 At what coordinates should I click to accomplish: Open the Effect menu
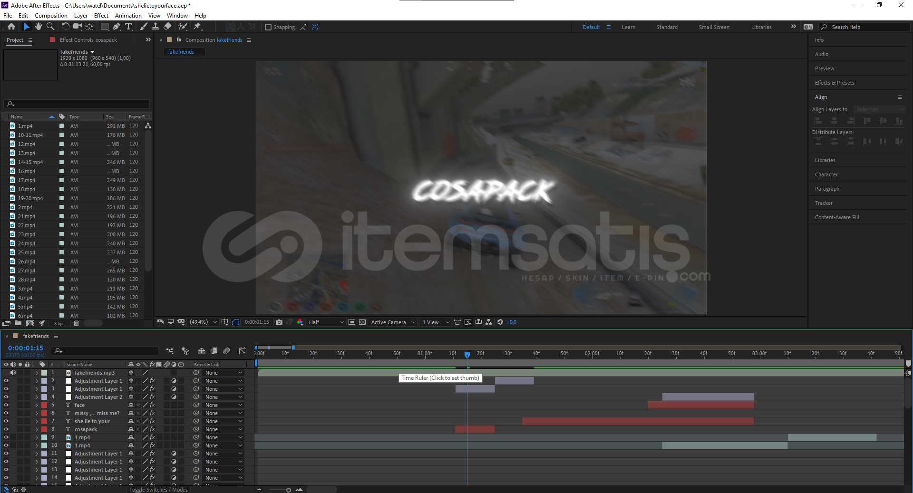pyautogui.click(x=101, y=16)
